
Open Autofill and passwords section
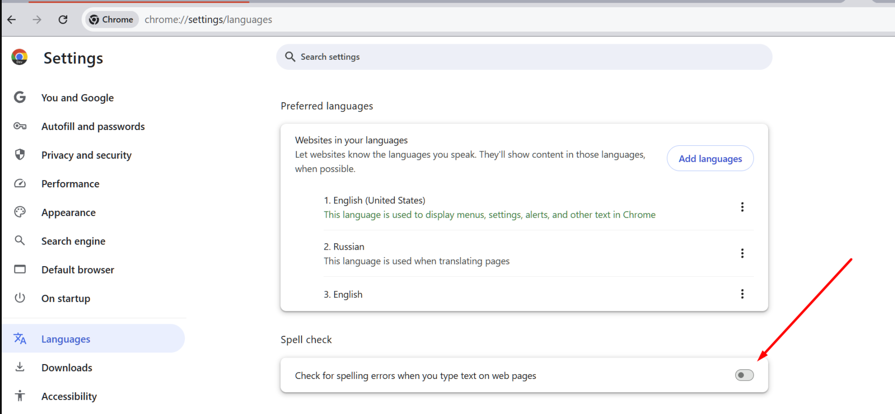pos(93,126)
